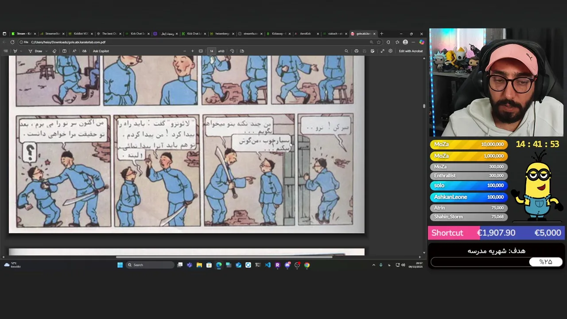Open Draw pen options dropdown arrow
The image size is (567, 319).
(47, 51)
